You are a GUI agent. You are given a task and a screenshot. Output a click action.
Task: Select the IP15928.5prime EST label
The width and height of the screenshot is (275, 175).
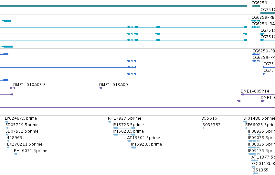pos(146,144)
